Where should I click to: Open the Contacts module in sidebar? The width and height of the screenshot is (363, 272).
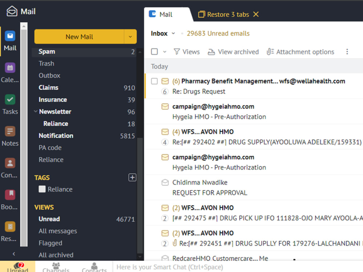coord(10,167)
